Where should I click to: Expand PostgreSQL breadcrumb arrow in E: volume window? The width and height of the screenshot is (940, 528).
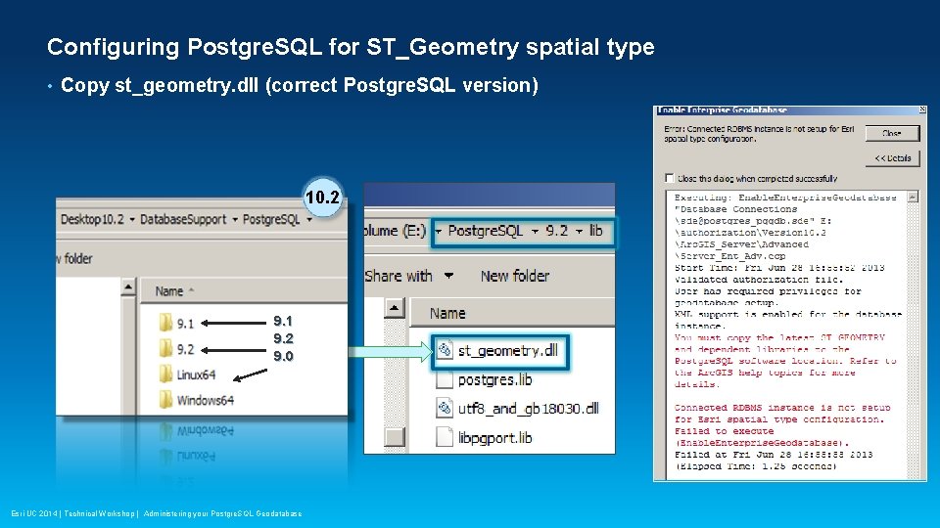click(x=535, y=231)
